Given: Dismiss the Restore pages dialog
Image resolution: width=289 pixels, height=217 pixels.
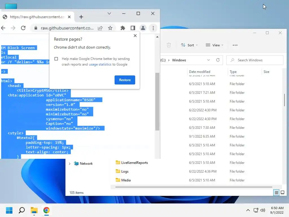Looking at the screenshot, I should pyautogui.click(x=135, y=36).
